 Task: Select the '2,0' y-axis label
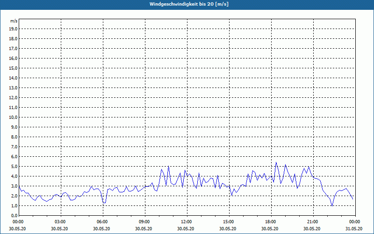coord(14,196)
